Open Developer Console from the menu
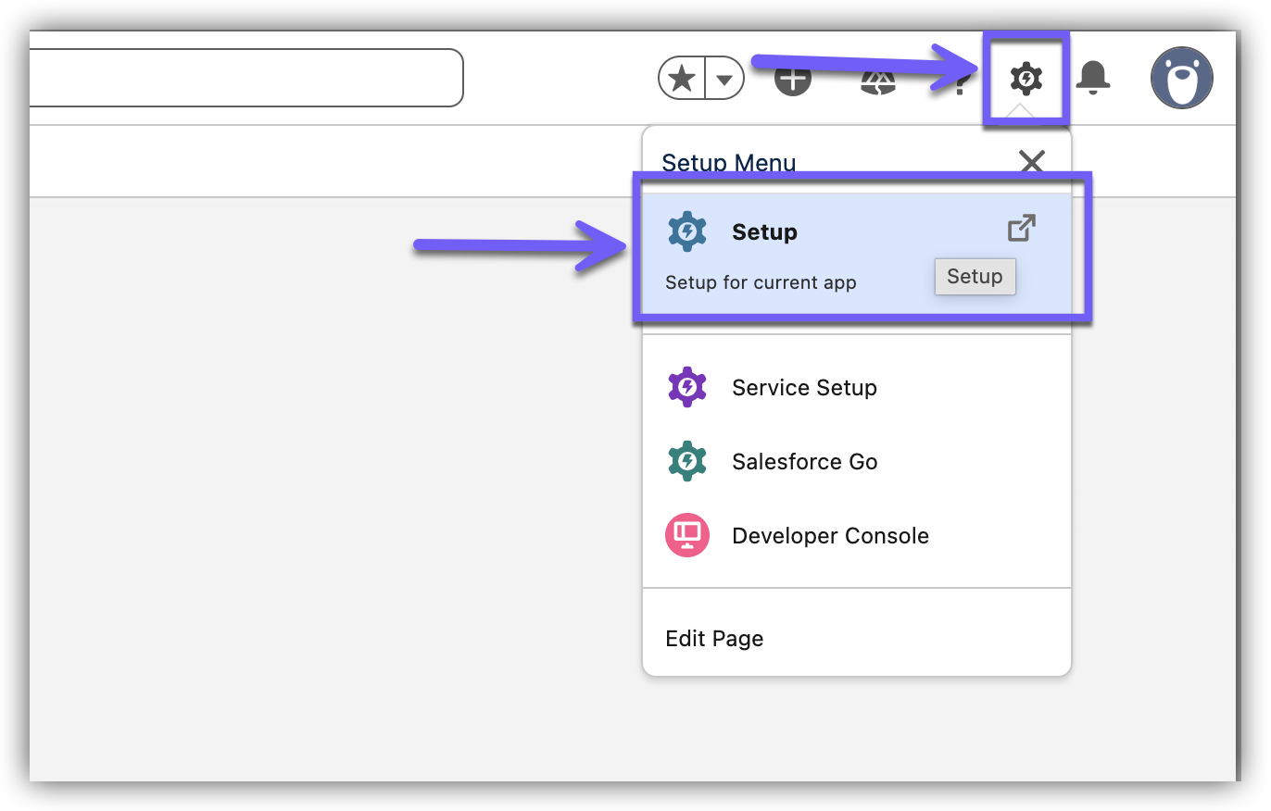The image size is (1271, 811). point(830,536)
